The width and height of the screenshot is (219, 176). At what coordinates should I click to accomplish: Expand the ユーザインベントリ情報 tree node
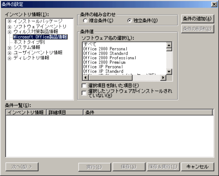point(9,53)
